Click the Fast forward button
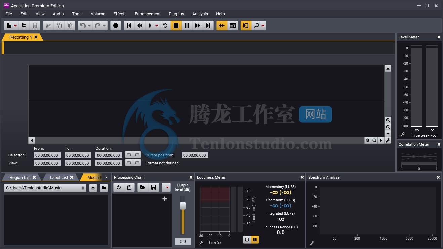Image resolution: width=443 pixels, height=249 pixels. click(198, 26)
